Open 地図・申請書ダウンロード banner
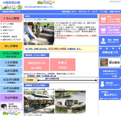Image resolution: width=121 pixels, height=116 pixels. point(110,41)
